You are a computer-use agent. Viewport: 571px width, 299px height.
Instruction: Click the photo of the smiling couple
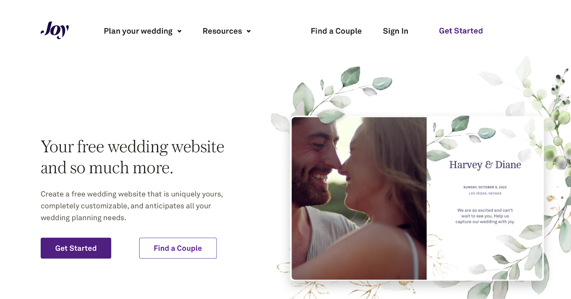(x=359, y=198)
